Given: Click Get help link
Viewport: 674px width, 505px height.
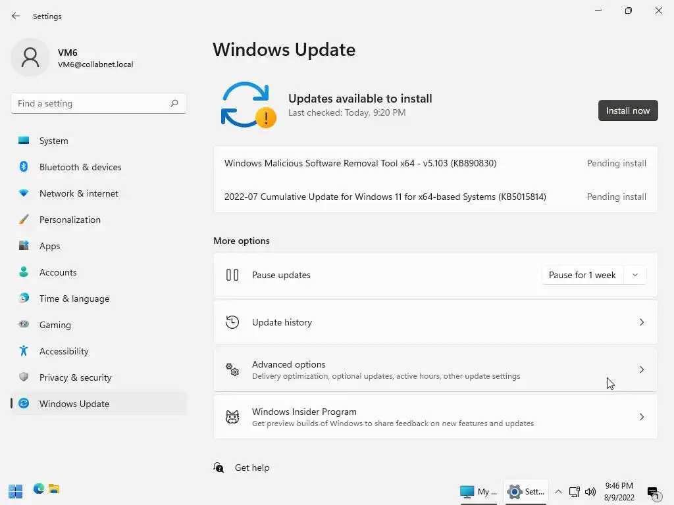Looking at the screenshot, I should [x=252, y=468].
